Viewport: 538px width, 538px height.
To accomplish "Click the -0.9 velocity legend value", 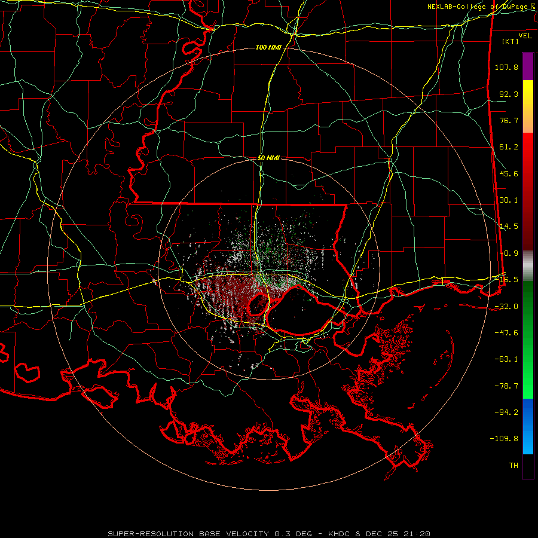I will point(509,253).
